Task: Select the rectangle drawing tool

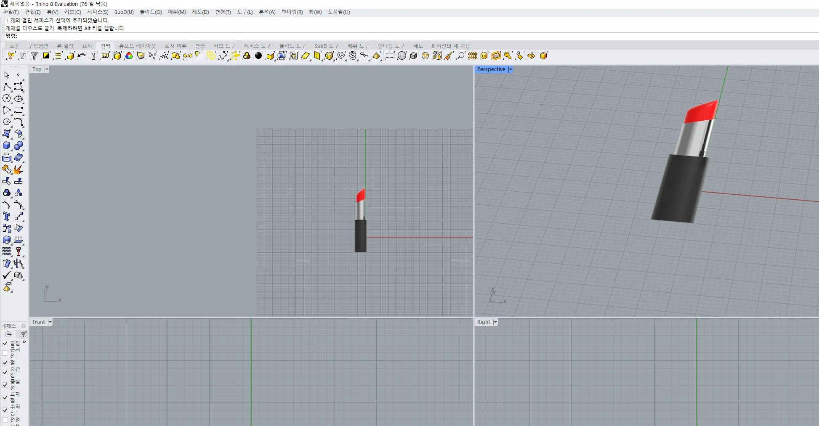Action: point(19,110)
